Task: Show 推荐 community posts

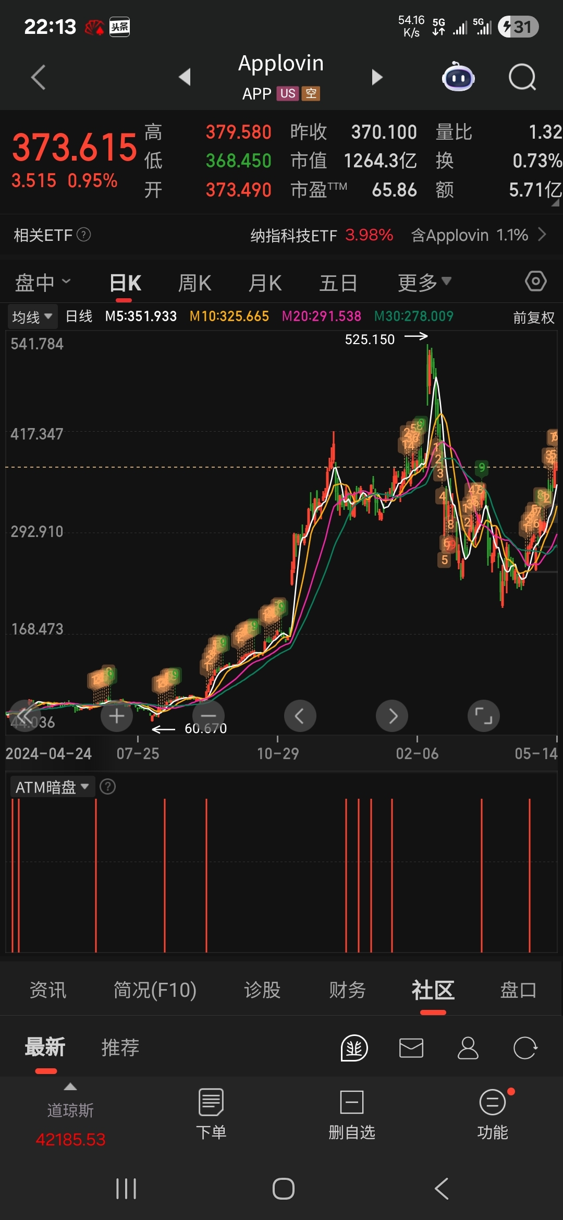Action: 120,1047
